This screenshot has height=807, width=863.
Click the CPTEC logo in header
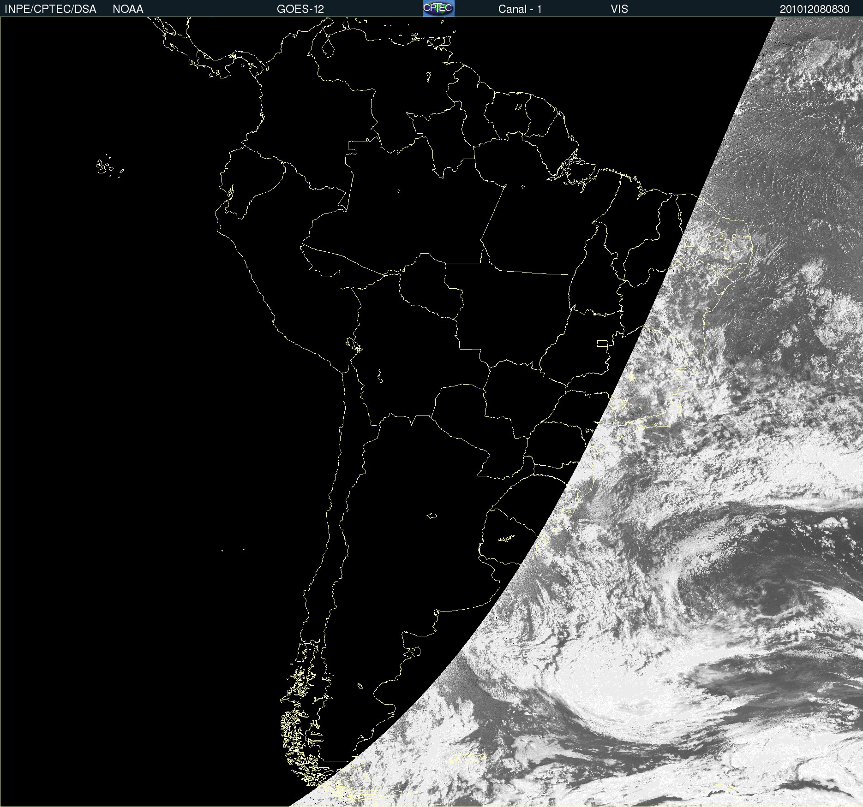click(x=438, y=8)
